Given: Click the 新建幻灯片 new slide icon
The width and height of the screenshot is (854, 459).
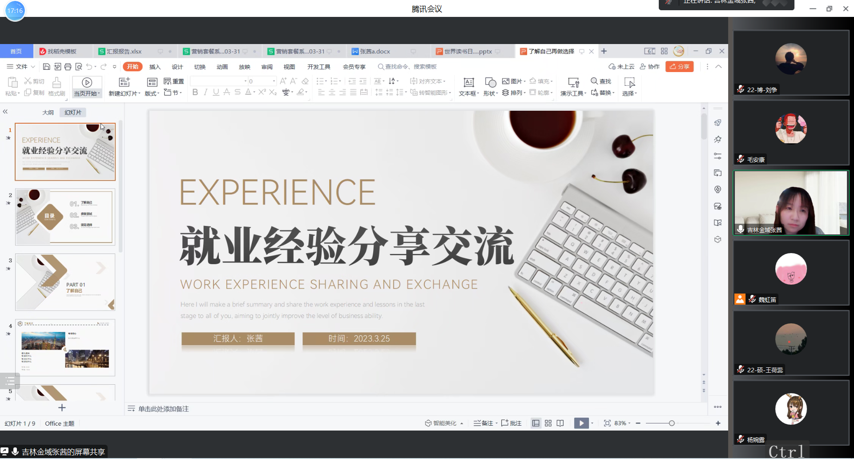Looking at the screenshot, I should (x=124, y=82).
